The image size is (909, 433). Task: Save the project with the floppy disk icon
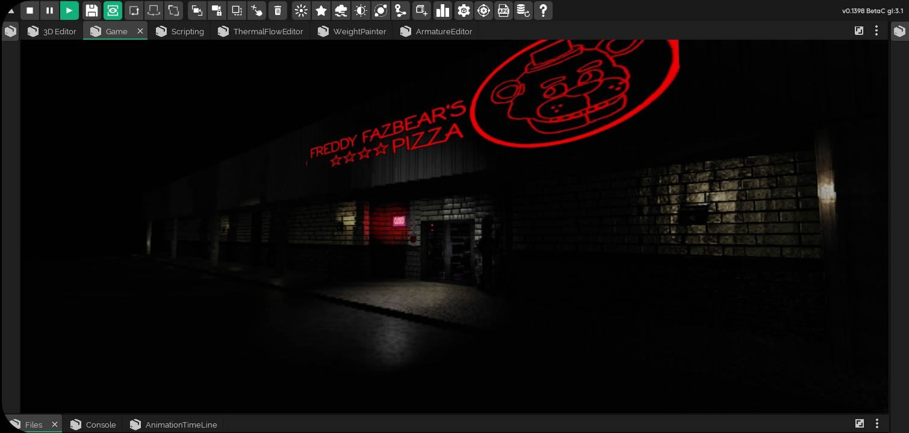tap(92, 10)
